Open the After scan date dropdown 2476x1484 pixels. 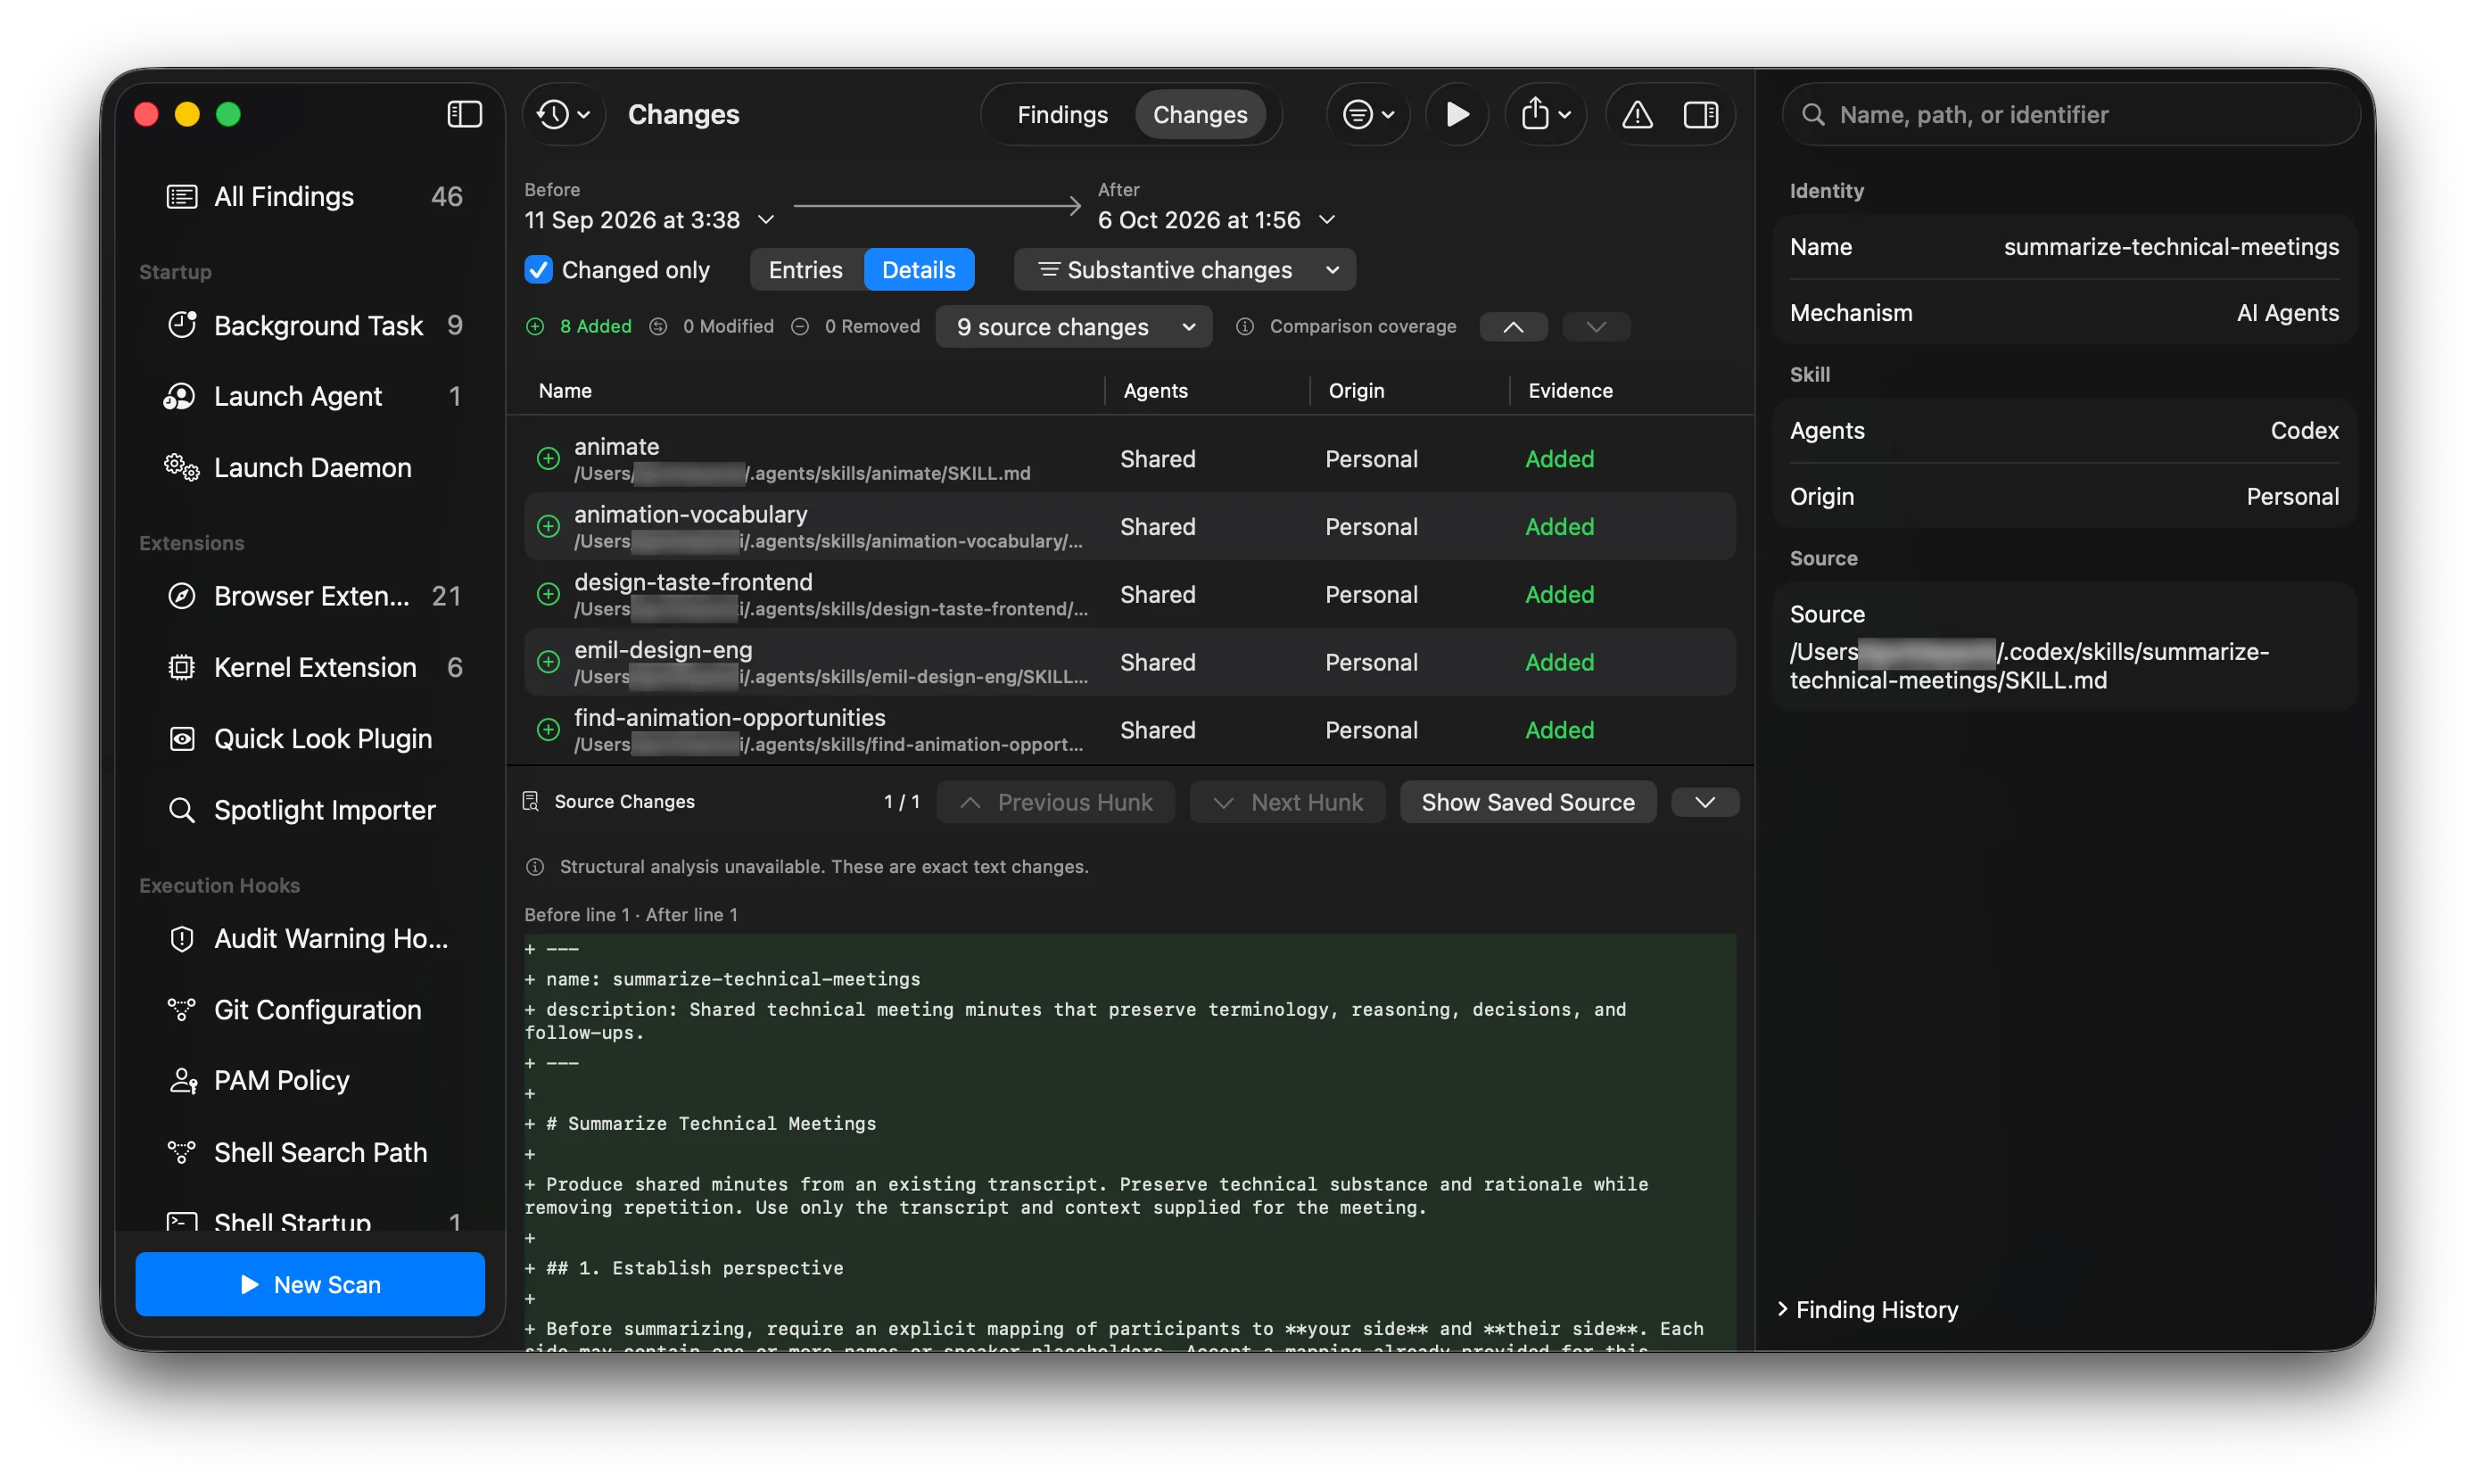(x=1216, y=219)
